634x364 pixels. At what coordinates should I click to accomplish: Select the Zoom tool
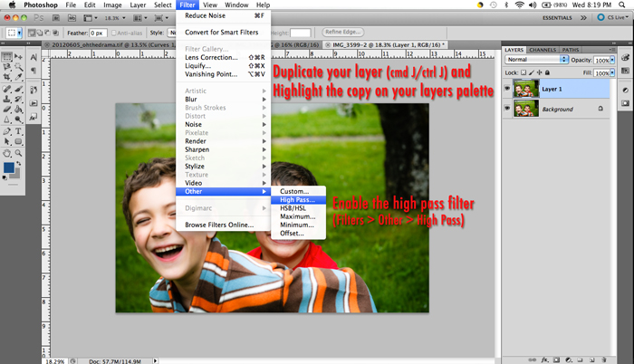[x=18, y=153]
